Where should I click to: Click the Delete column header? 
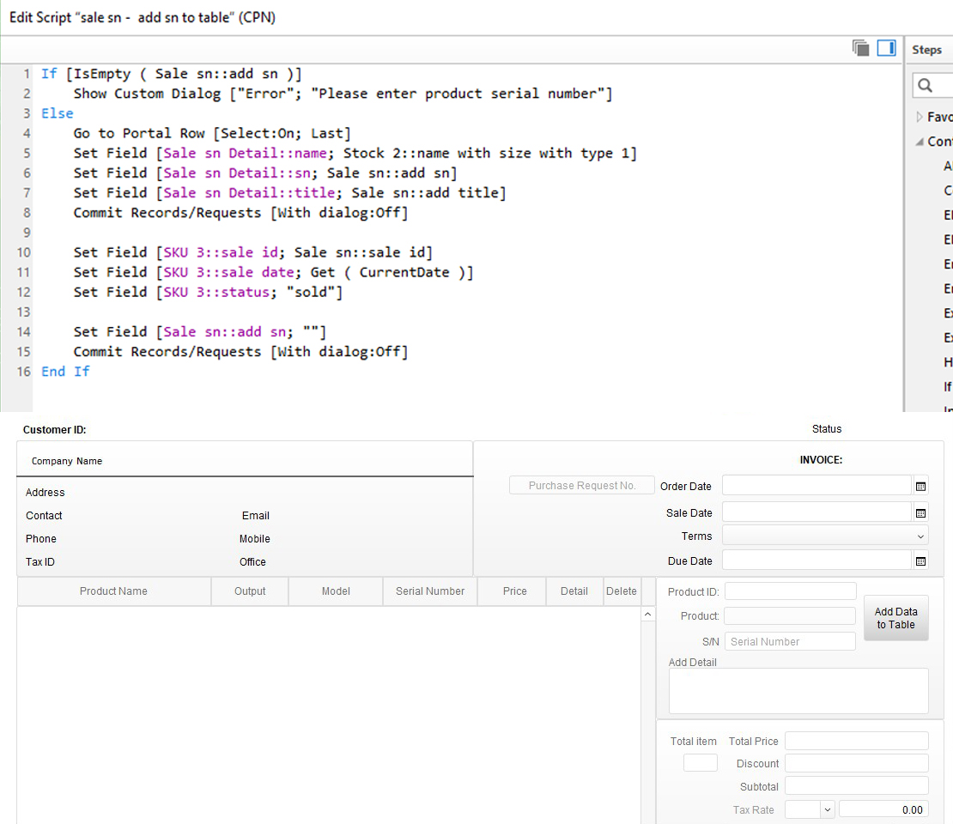[x=621, y=591]
